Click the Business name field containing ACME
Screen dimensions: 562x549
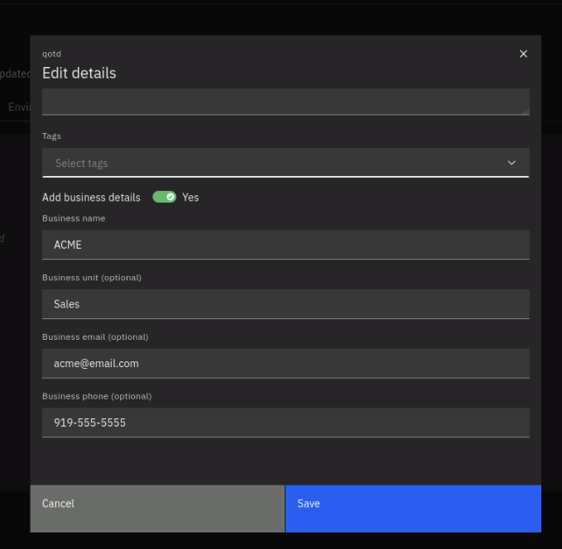[286, 245]
